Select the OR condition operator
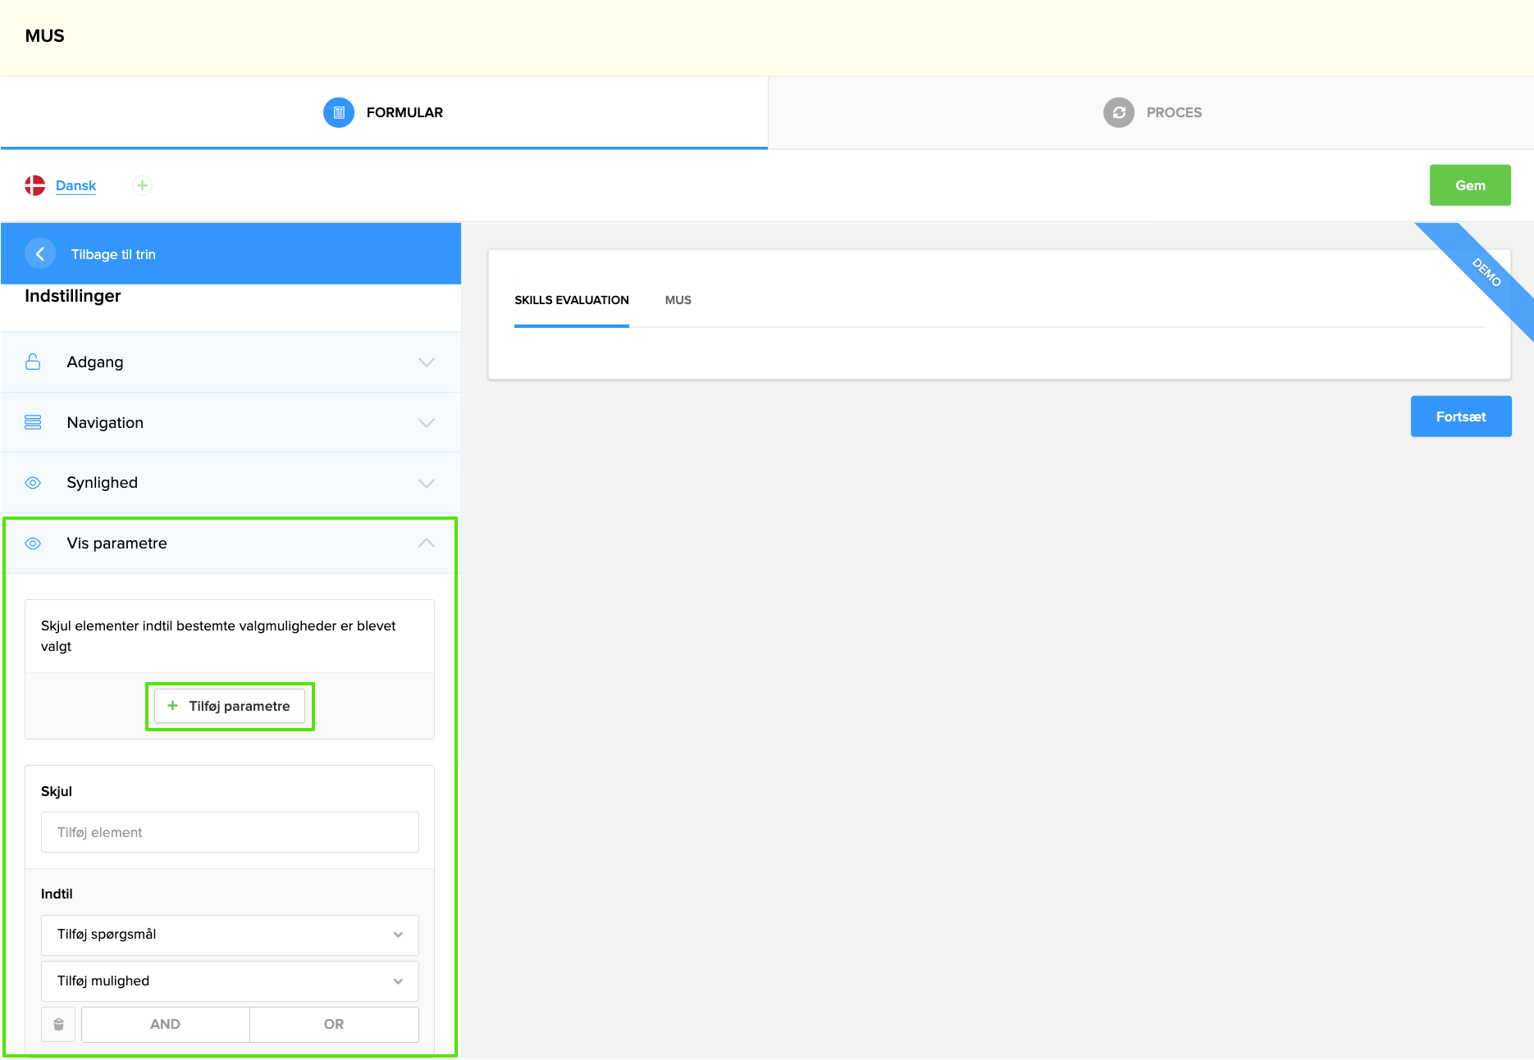1534x1060 pixels. (x=334, y=1024)
